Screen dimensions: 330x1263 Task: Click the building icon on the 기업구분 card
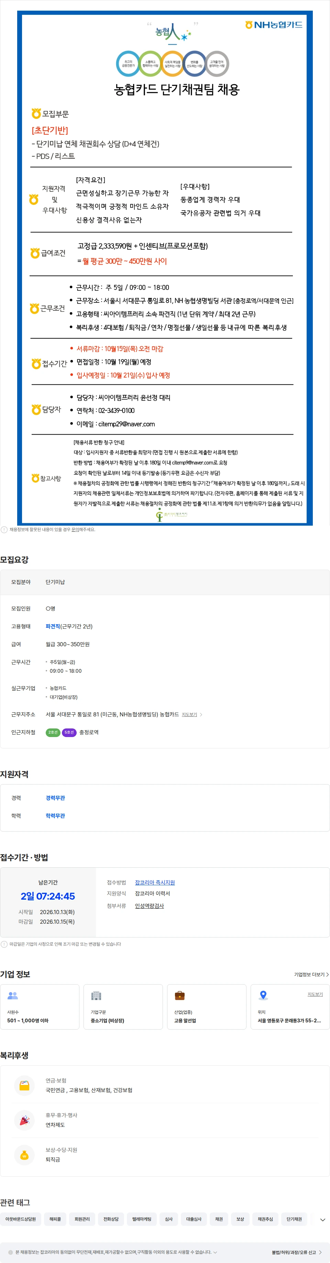pyautogui.click(x=96, y=995)
